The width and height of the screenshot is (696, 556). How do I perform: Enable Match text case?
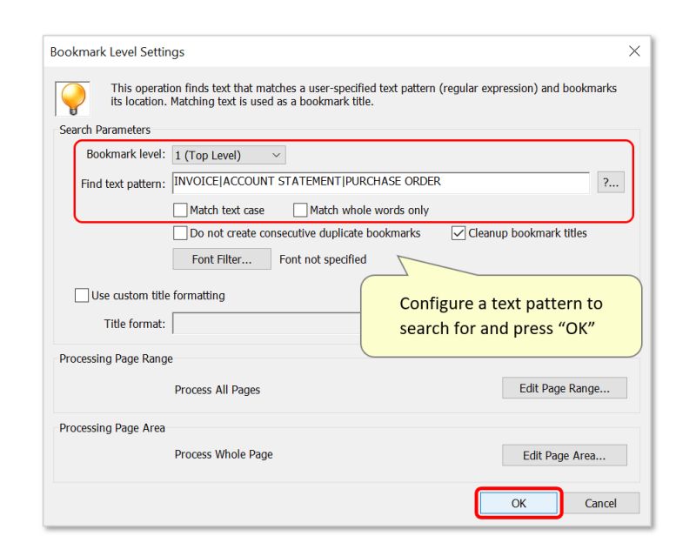pos(181,210)
